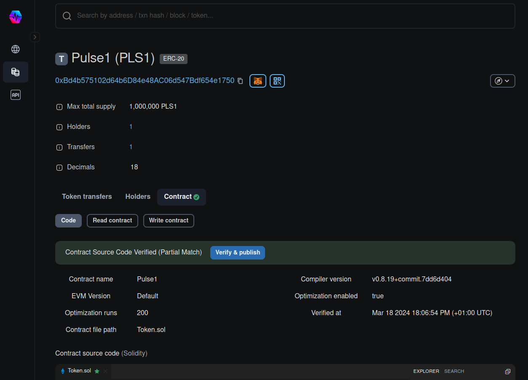Click info icon next to Decimals
The image size is (528, 380).
click(x=59, y=168)
